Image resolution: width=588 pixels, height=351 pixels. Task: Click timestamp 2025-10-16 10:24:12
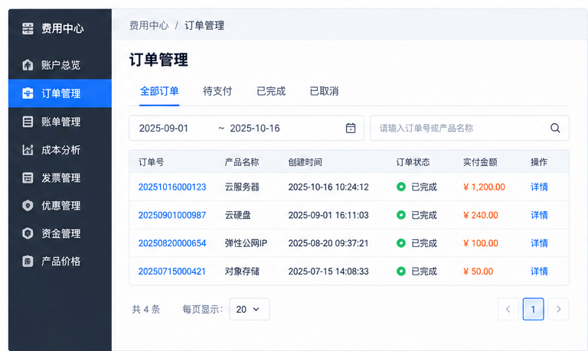coord(328,187)
